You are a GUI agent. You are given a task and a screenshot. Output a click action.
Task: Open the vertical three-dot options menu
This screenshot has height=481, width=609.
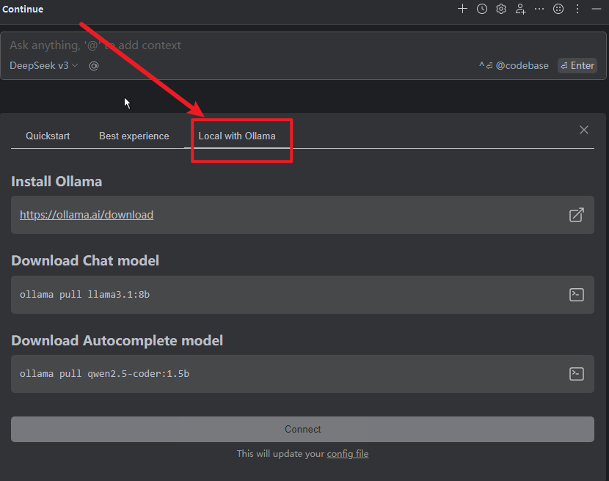[x=577, y=9]
